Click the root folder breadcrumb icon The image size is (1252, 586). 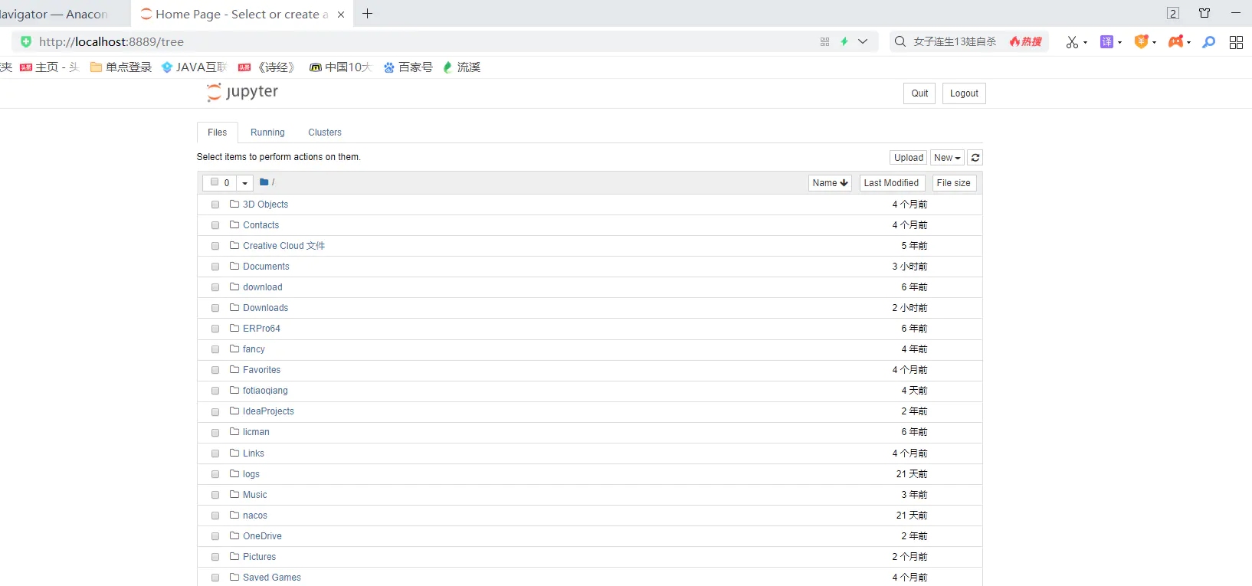click(264, 182)
